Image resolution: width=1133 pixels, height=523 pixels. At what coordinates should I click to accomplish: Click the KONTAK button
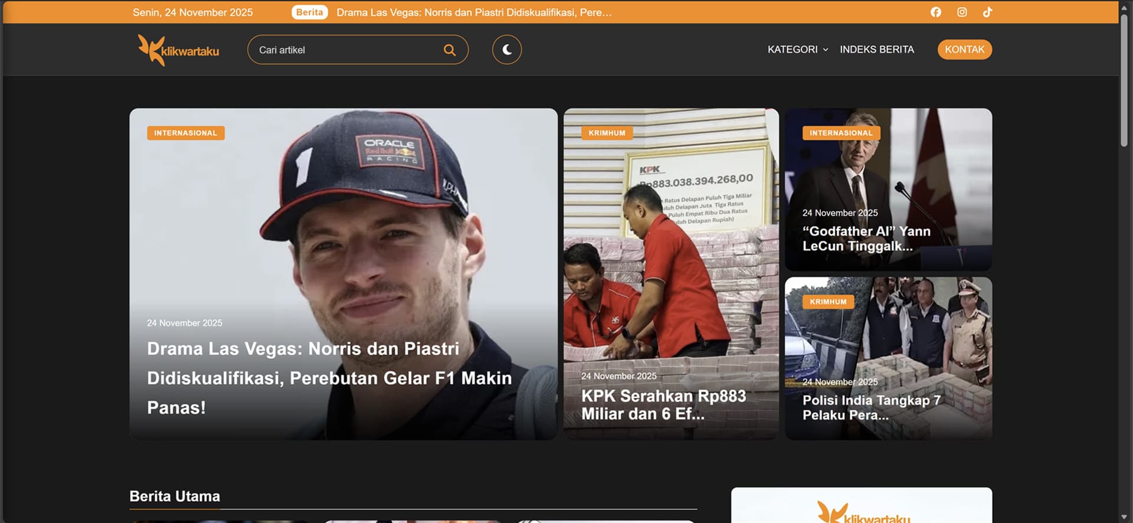(965, 50)
